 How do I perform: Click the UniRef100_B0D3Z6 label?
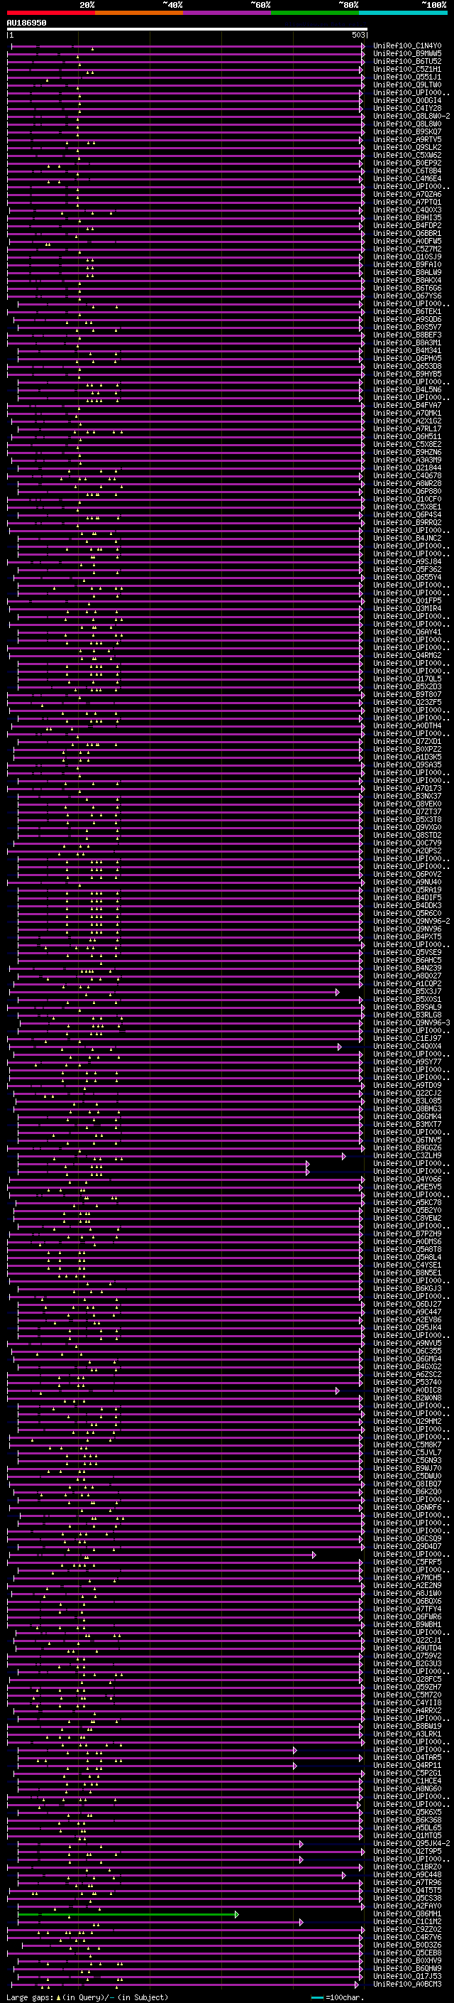coord(407,1945)
